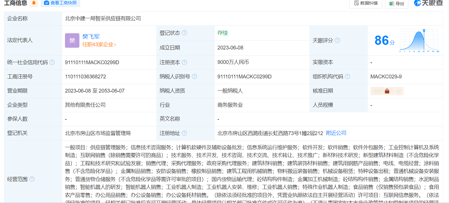Click the 86分 score value

point(384,40)
